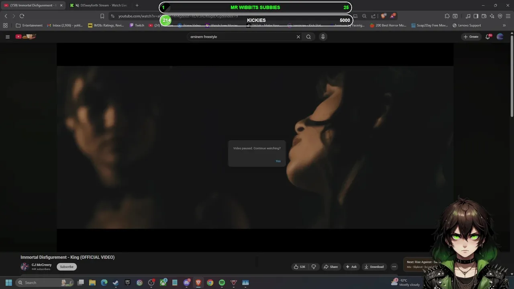Open IMDb Ratings bookmark

point(106,25)
